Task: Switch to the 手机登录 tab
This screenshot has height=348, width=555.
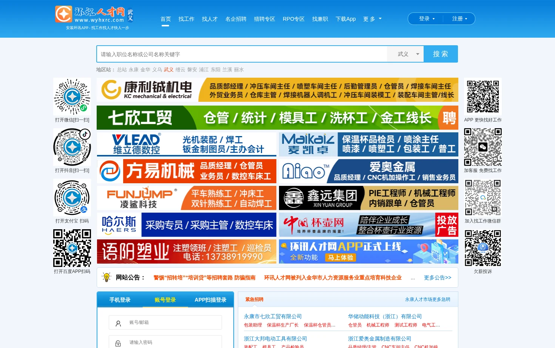Action: pos(120,300)
